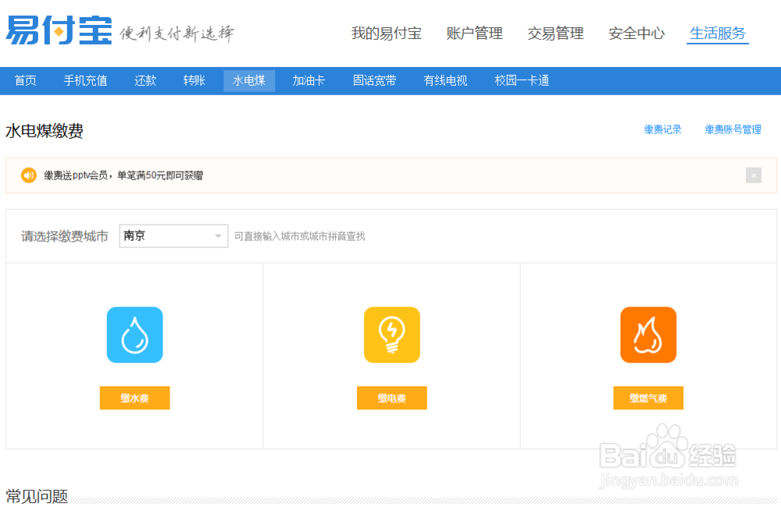This screenshot has height=507, width=781.
Task: Close the pptv promotion notice banner
Action: coord(753,175)
